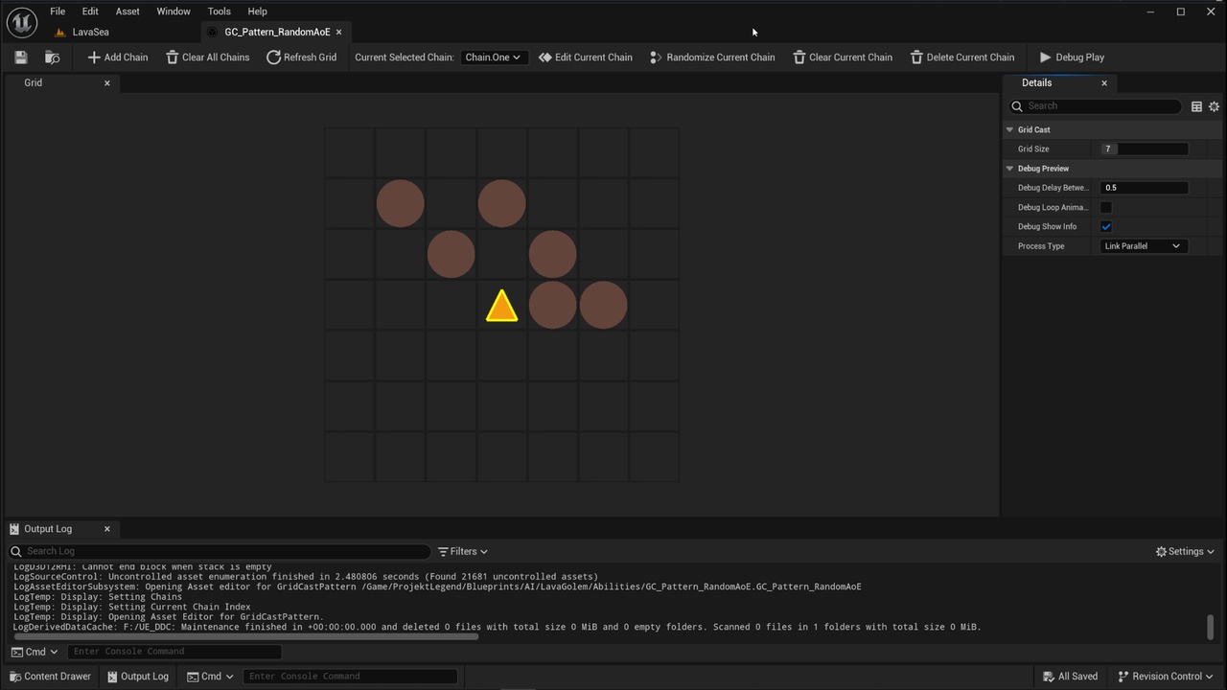Screen dimensions: 1227x690
Task: Open the Edit menu
Action: (x=90, y=11)
